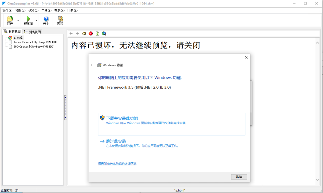Select Index-Created-By-Easy-CHM.HHK in the tree

click(35, 42)
